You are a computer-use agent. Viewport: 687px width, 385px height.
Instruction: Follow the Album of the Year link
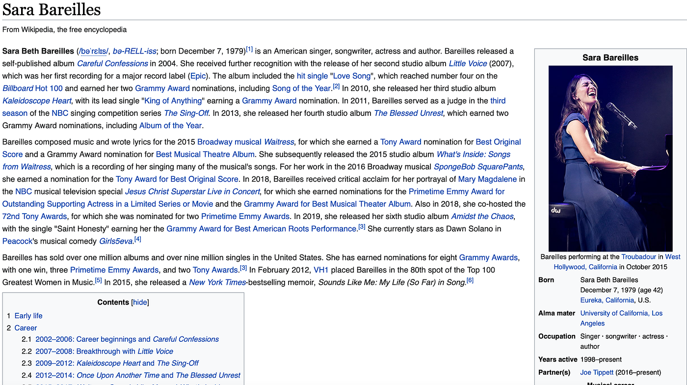coord(170,125)
